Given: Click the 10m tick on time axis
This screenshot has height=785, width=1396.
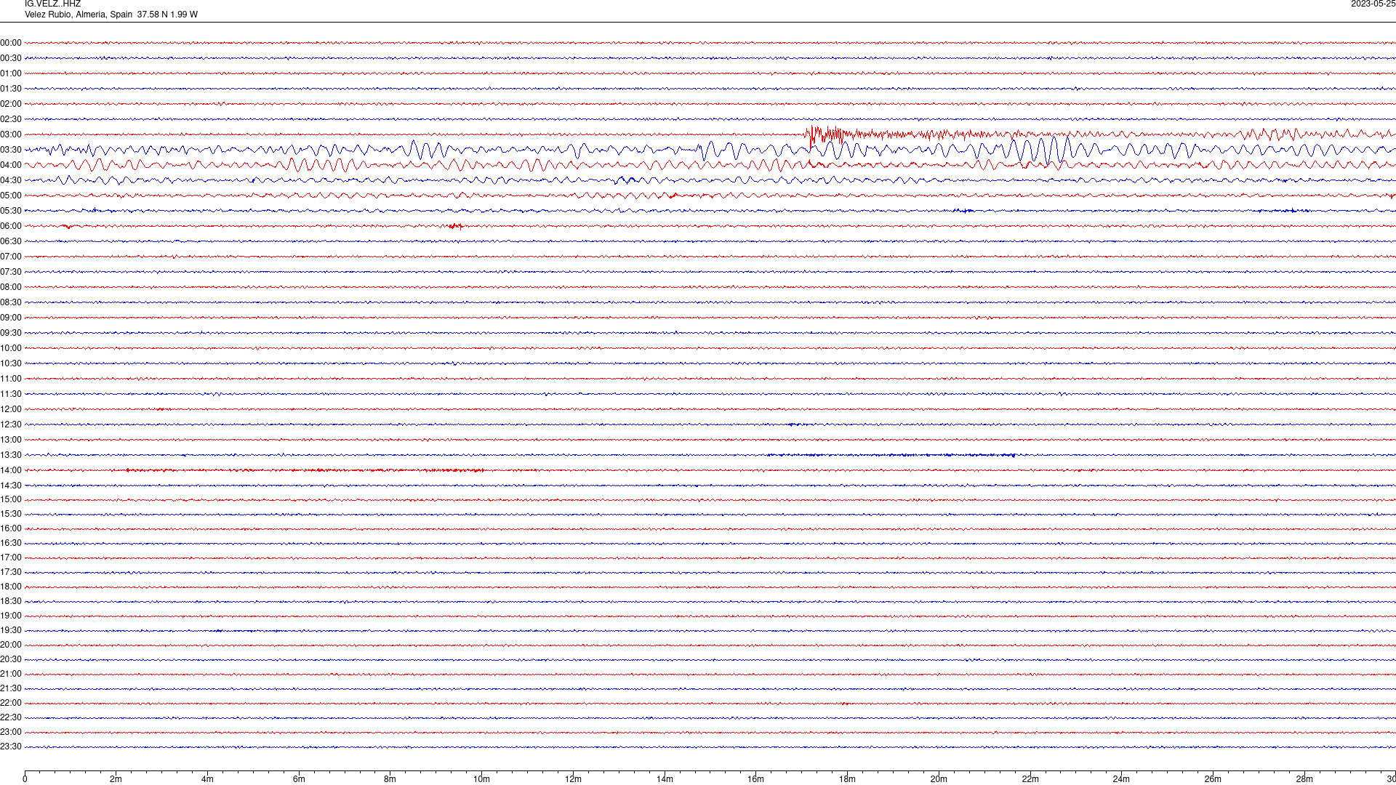Looking at the screenshot, I should pos(482,779).
